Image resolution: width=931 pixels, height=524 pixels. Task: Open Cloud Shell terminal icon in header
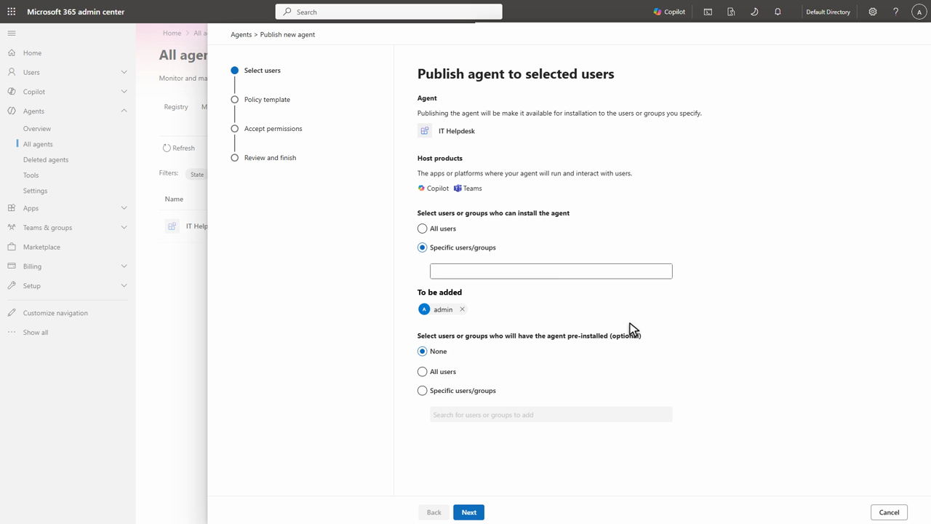708,12
